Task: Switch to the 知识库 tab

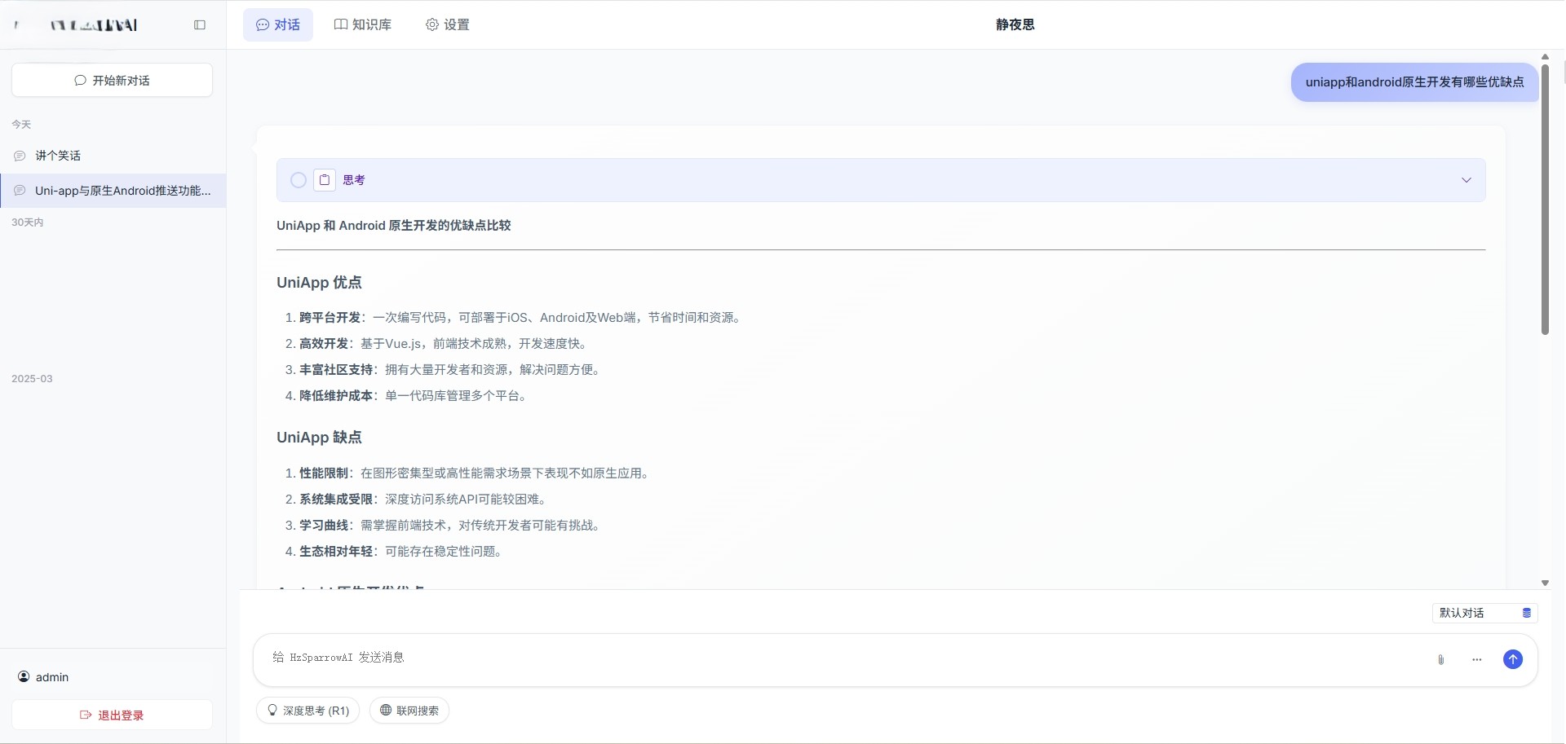Action: [x=362, y=24]
